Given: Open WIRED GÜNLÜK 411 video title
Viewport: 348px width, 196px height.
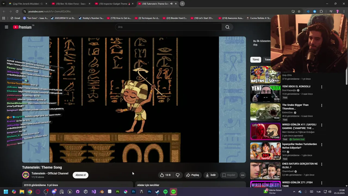Looking at the screenshot, I should pos(299,126).
